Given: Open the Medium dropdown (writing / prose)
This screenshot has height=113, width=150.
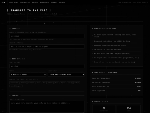Looking at the screenshot, I should point(28,74).
